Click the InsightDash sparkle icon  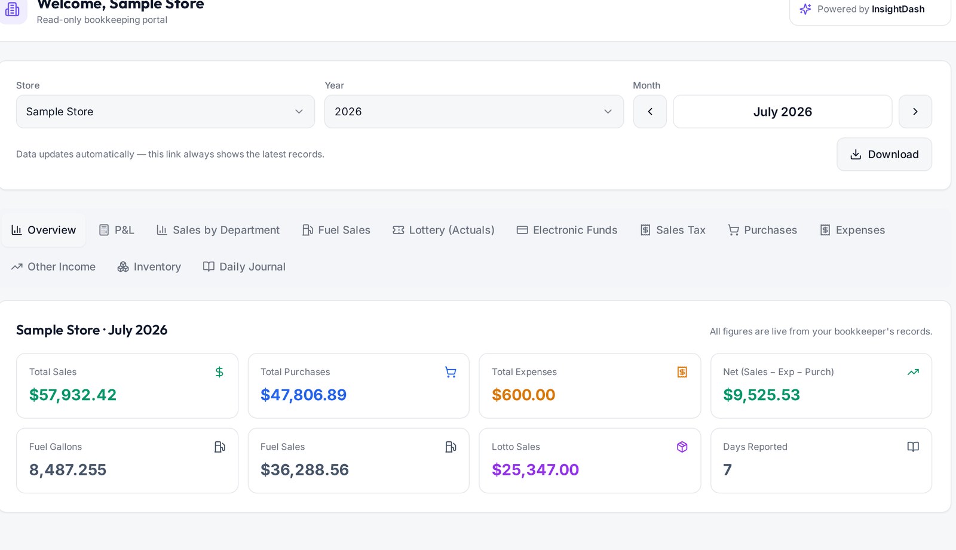[805, 9]
